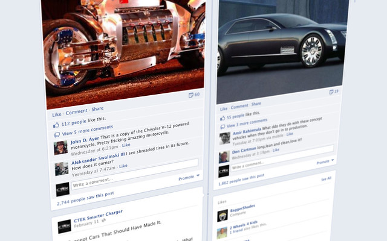Click See All in Likes box
Image resolution: width=387 pixels, height=241 pixels.
pyautogui.click(x=326, y=179)
